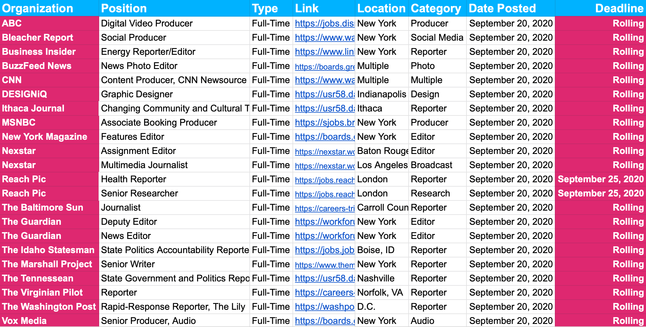The image size is (646, 327).
Task: Open the Reach Plc Health Reporter link
Action: pyautogui.click(x=324, y=180)
